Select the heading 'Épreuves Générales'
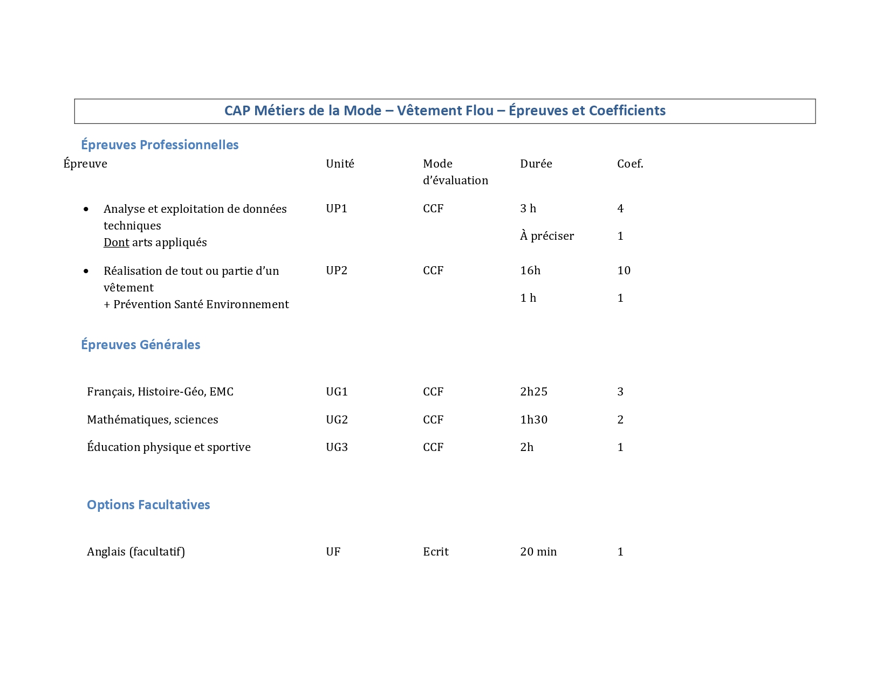 141,344
